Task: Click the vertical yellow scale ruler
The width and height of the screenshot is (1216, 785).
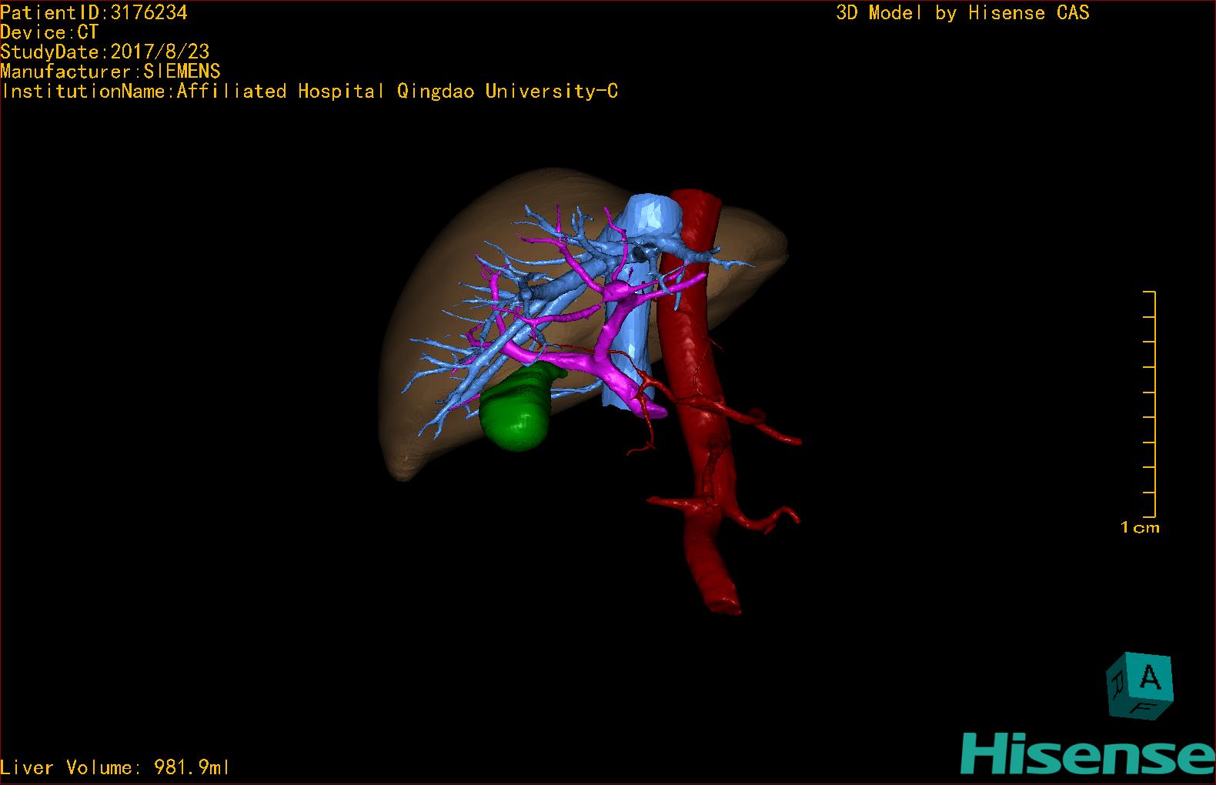Action: (1150, 405)
